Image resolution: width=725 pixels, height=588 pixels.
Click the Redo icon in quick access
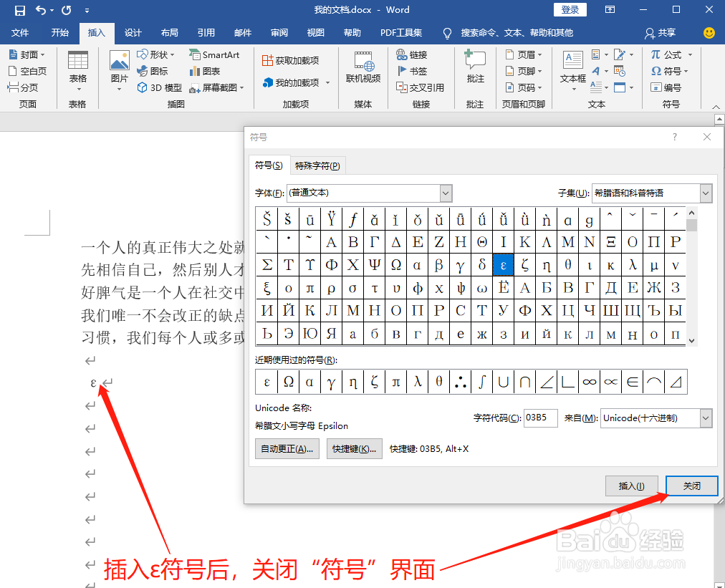(x=67, y=10)
